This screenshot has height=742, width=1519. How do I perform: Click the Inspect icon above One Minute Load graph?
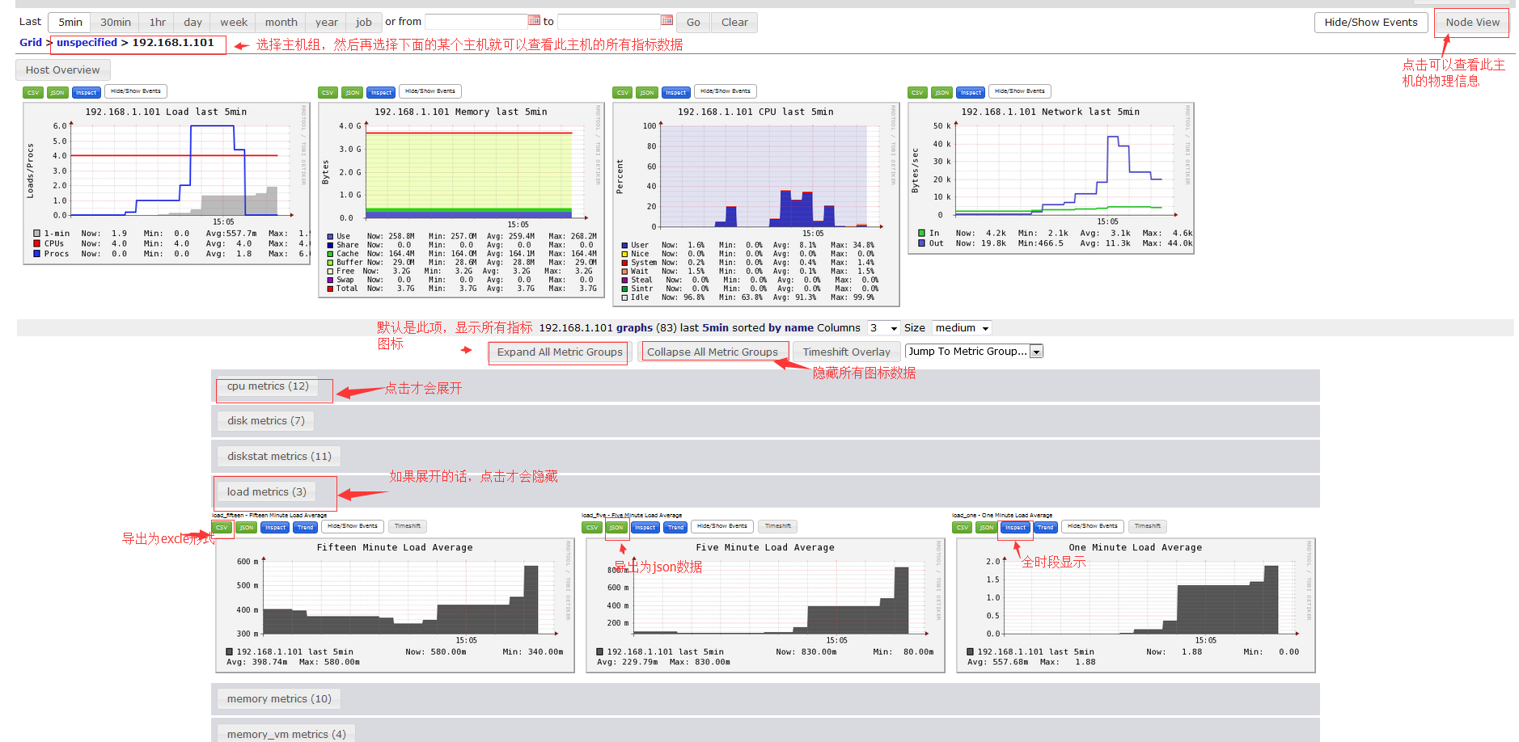coord(1015,527)
